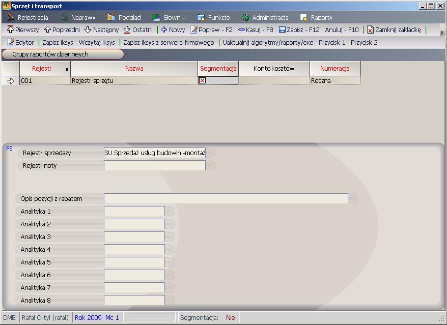The image size is (447, 325).
Task: Click the DME status bar entry
Action: pos(9,317)
